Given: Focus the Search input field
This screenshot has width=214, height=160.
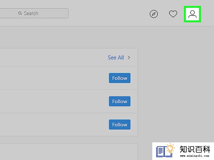Looking at the screenshot, I should coord(34,13).
